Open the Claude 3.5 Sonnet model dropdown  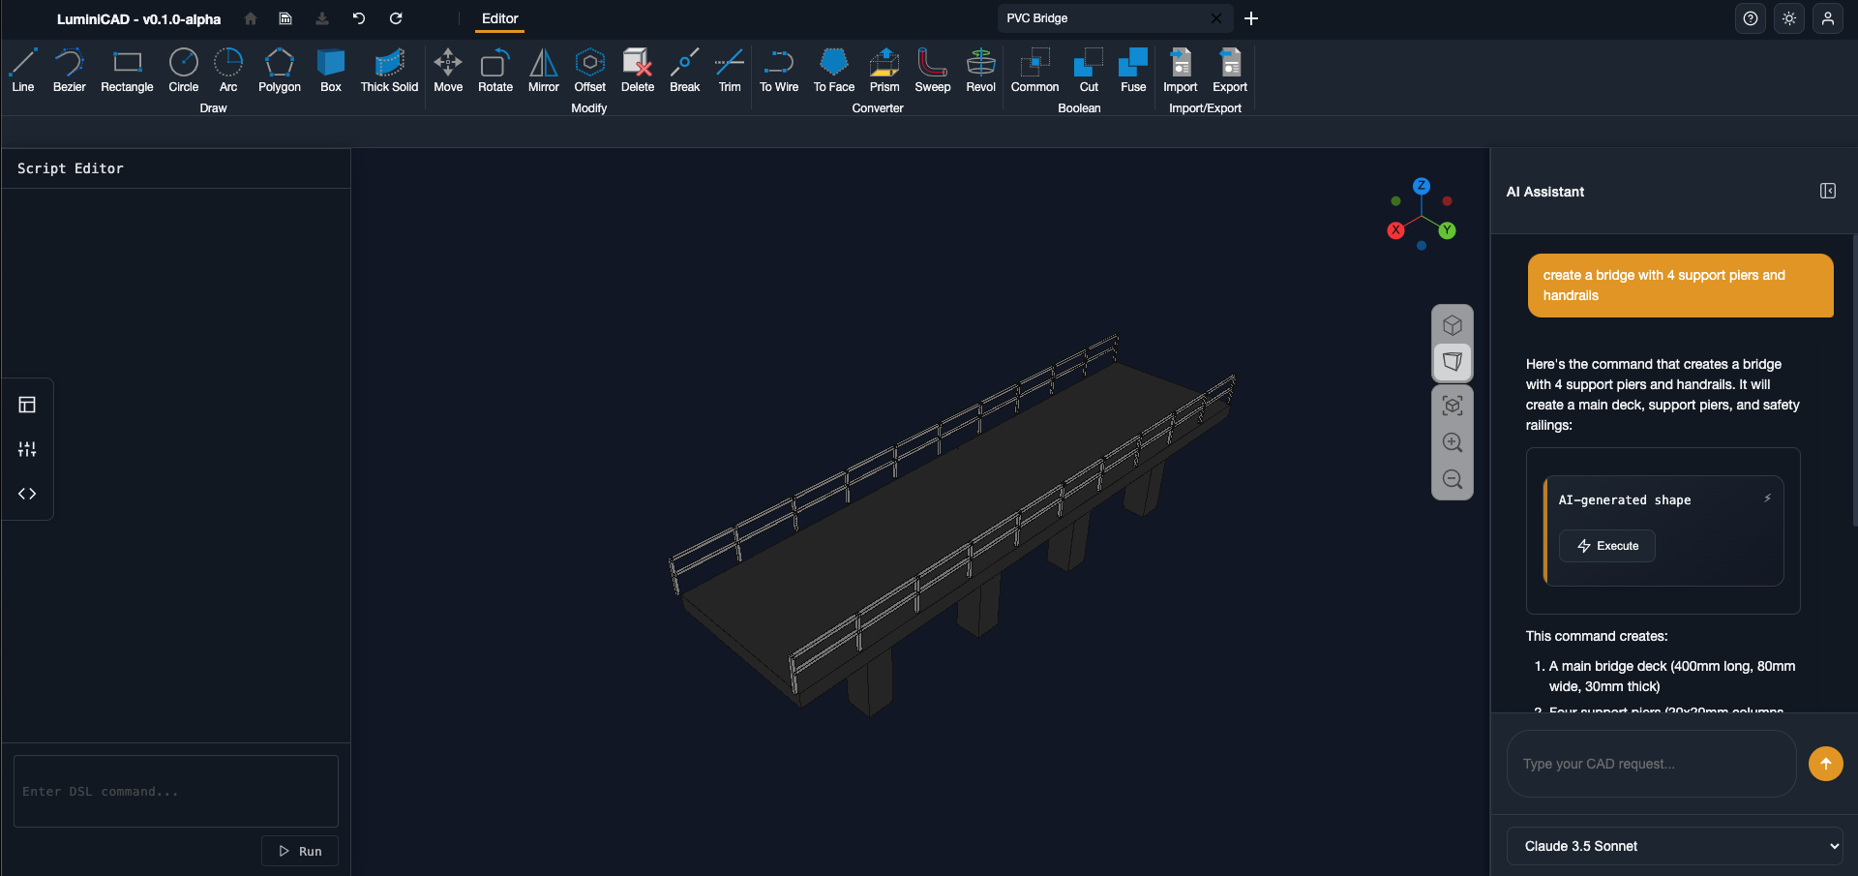(x=1675, y=845)
